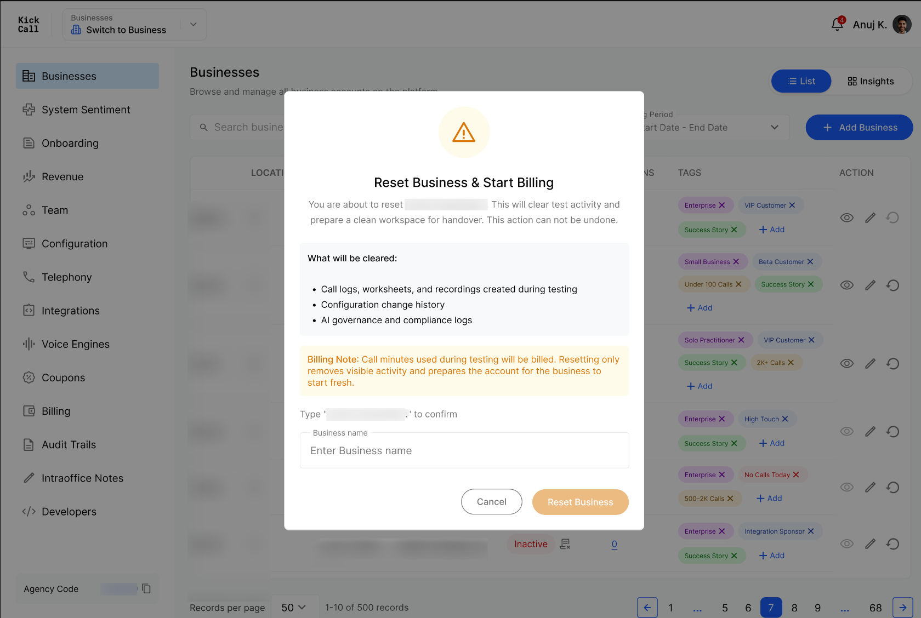Remove the VIP Customer tag in the first row
This screenshot has height=618, width=921.
point(792,205)
